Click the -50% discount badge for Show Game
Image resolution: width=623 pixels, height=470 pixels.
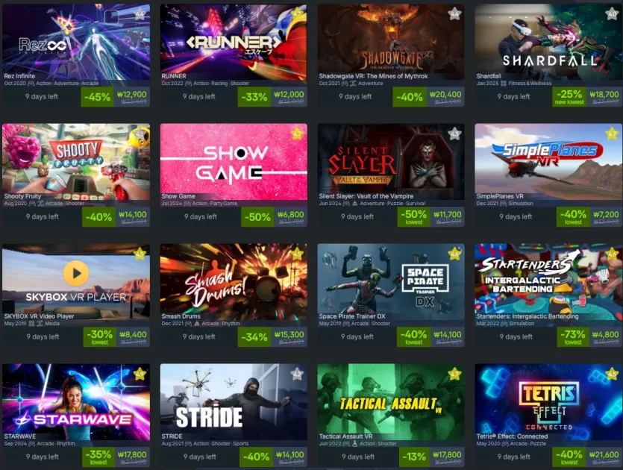(257, 217)
